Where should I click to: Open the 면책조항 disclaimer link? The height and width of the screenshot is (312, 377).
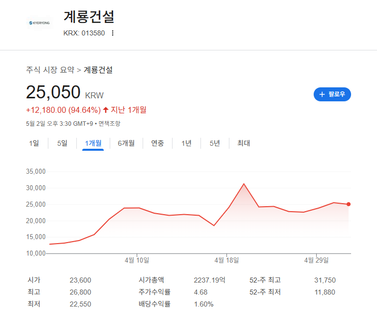click(109, 124)
